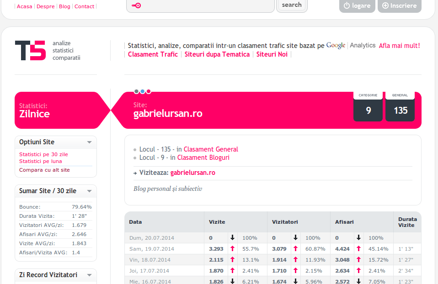
Task: Focus the search input field
Action: pos(200,5)
